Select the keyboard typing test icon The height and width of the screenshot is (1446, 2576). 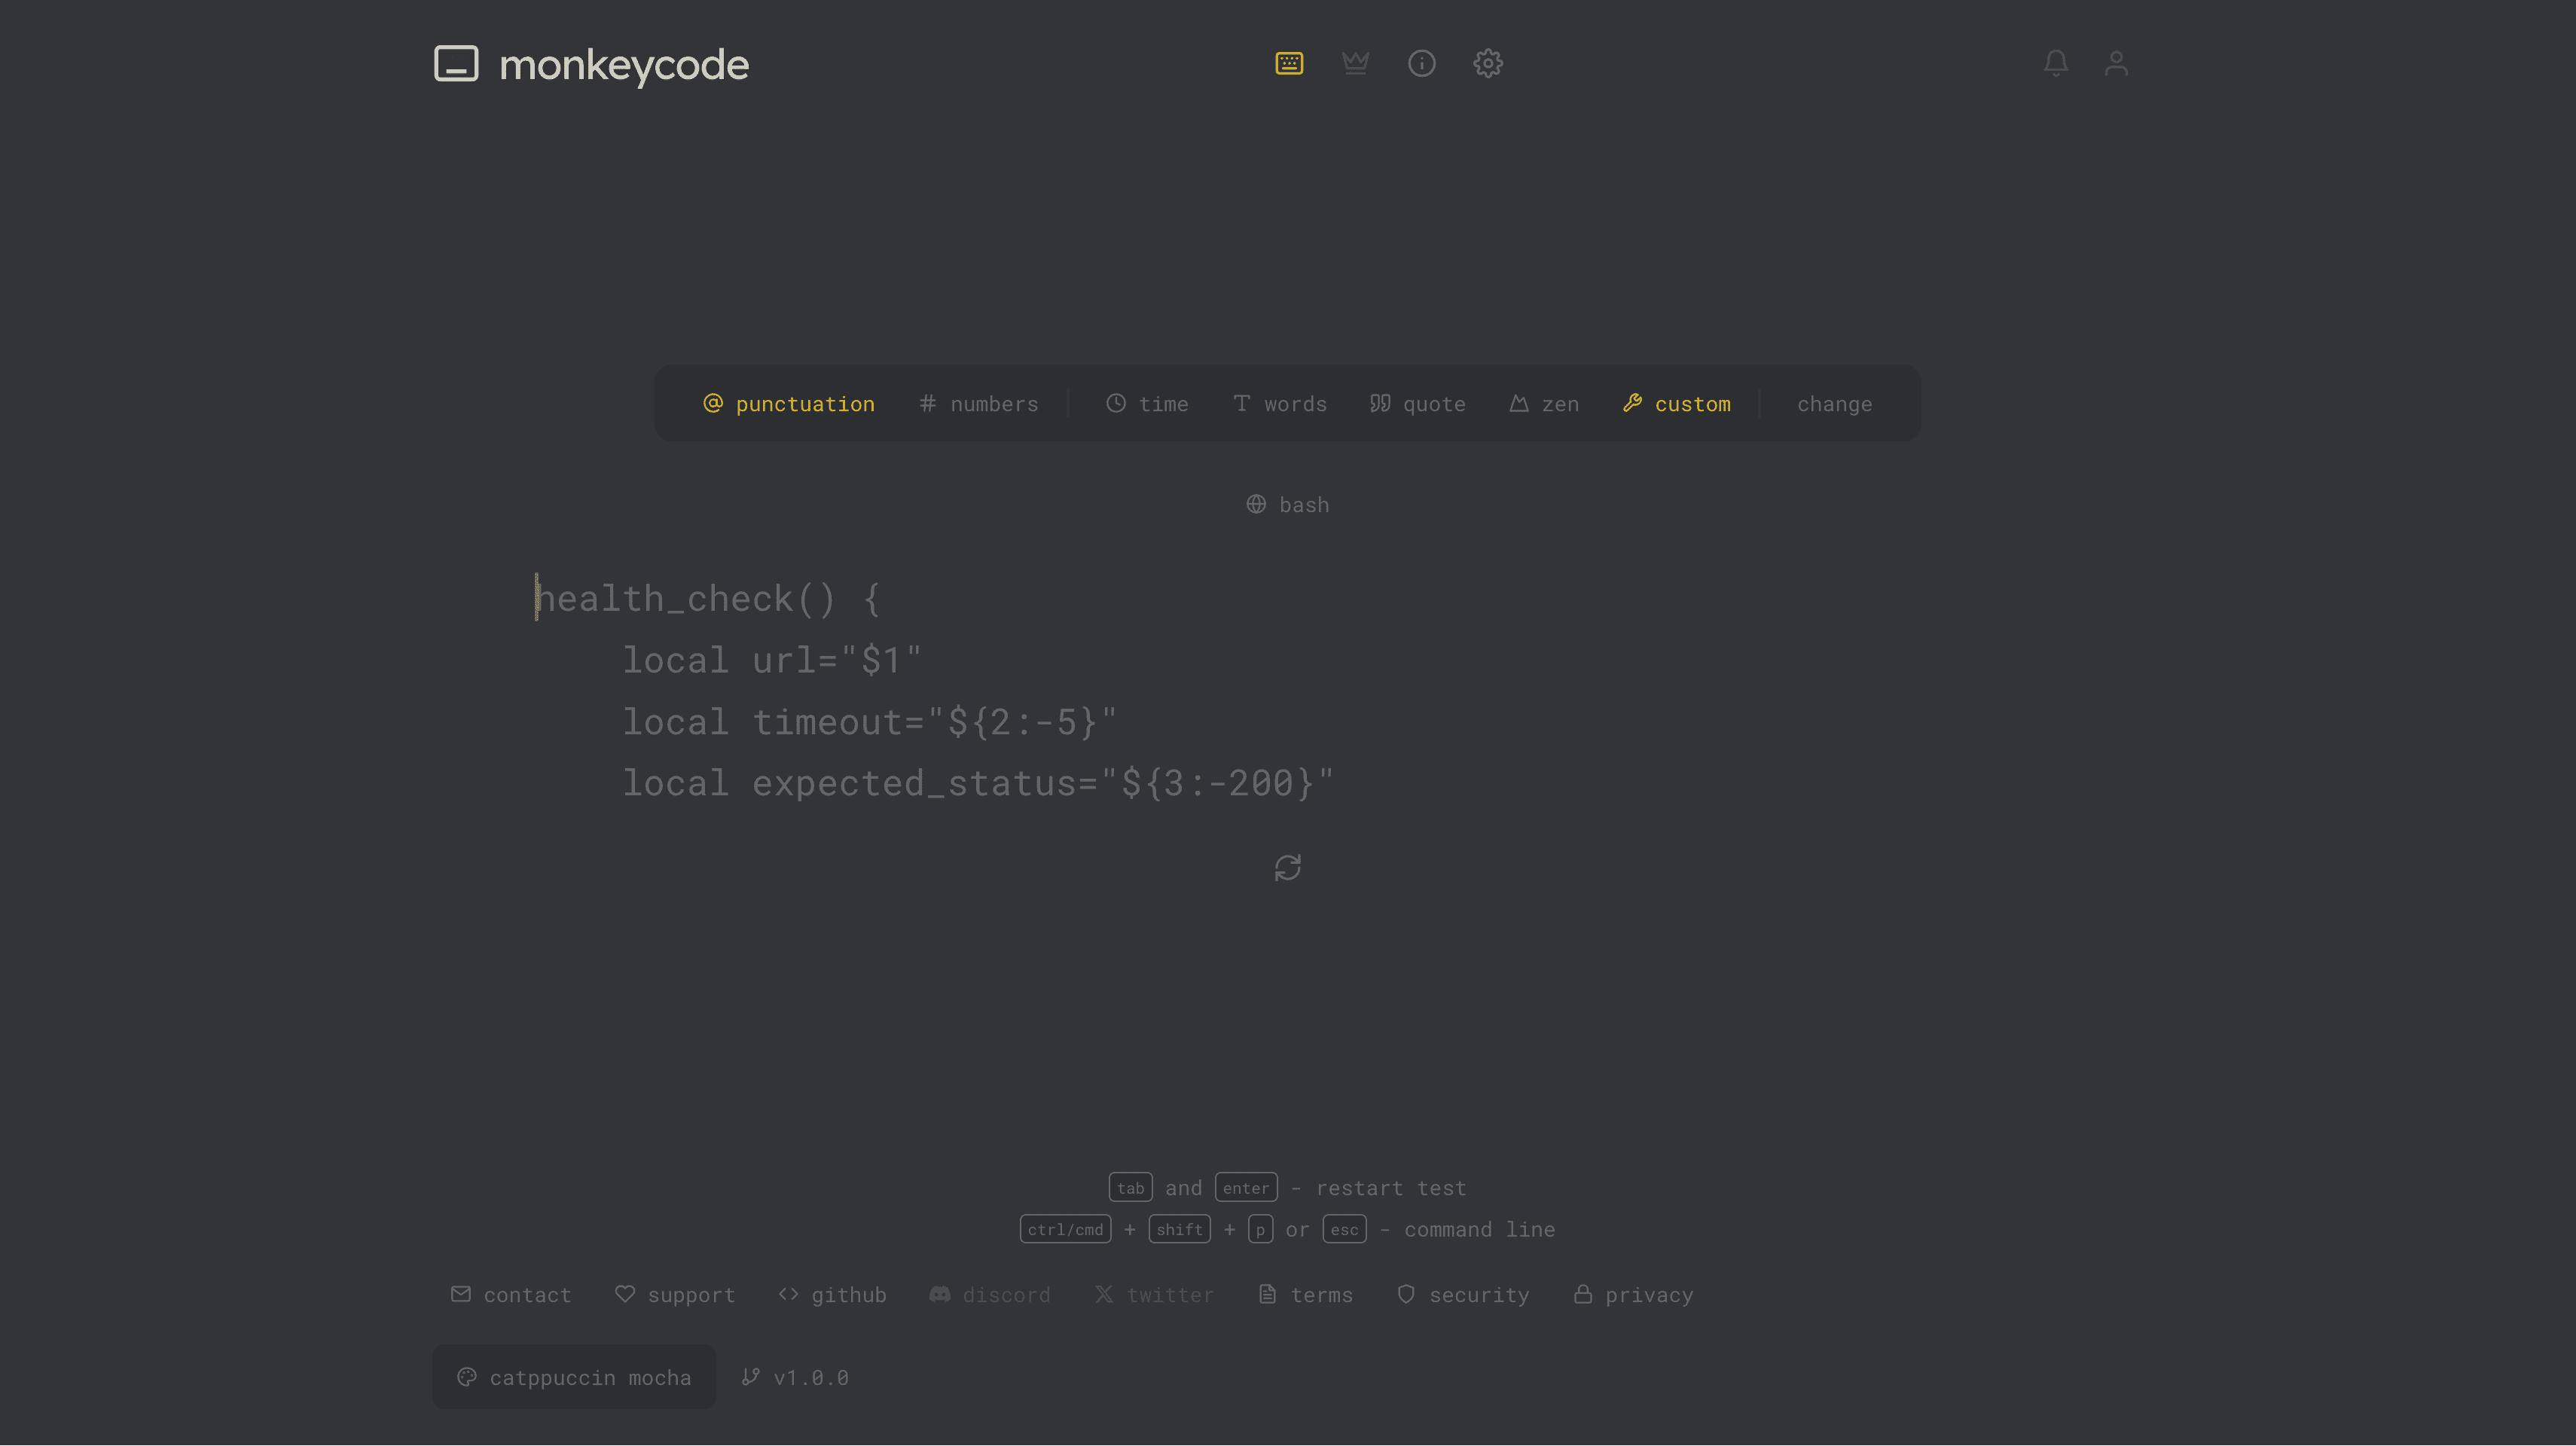(x=1289, y=63)
